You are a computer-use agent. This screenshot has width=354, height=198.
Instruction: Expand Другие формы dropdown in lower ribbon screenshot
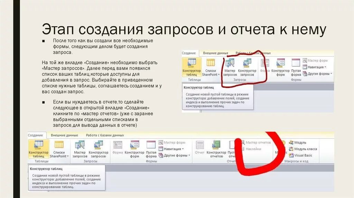pos(174,155)
